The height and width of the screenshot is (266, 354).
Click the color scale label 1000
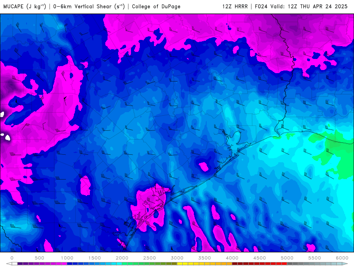click(x=67, y=258)
